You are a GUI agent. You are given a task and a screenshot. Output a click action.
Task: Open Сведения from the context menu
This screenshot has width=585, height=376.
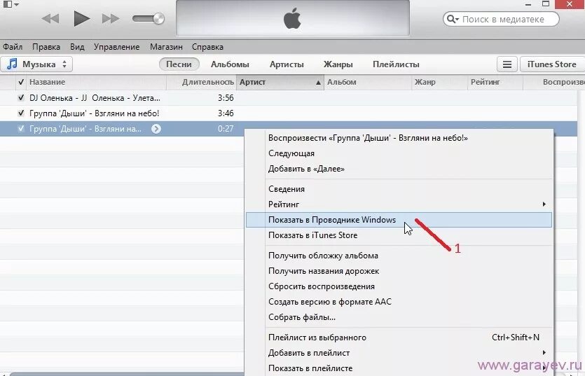point(399,189)
